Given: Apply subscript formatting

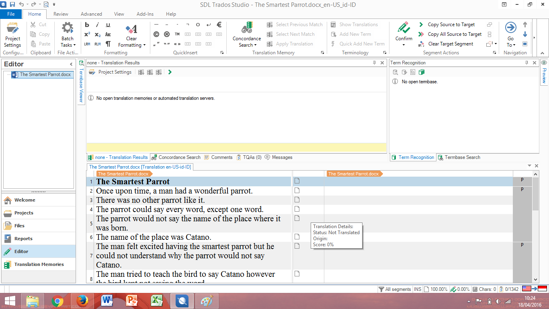Looking at the screenshot, I should click(x=98, y=34).
